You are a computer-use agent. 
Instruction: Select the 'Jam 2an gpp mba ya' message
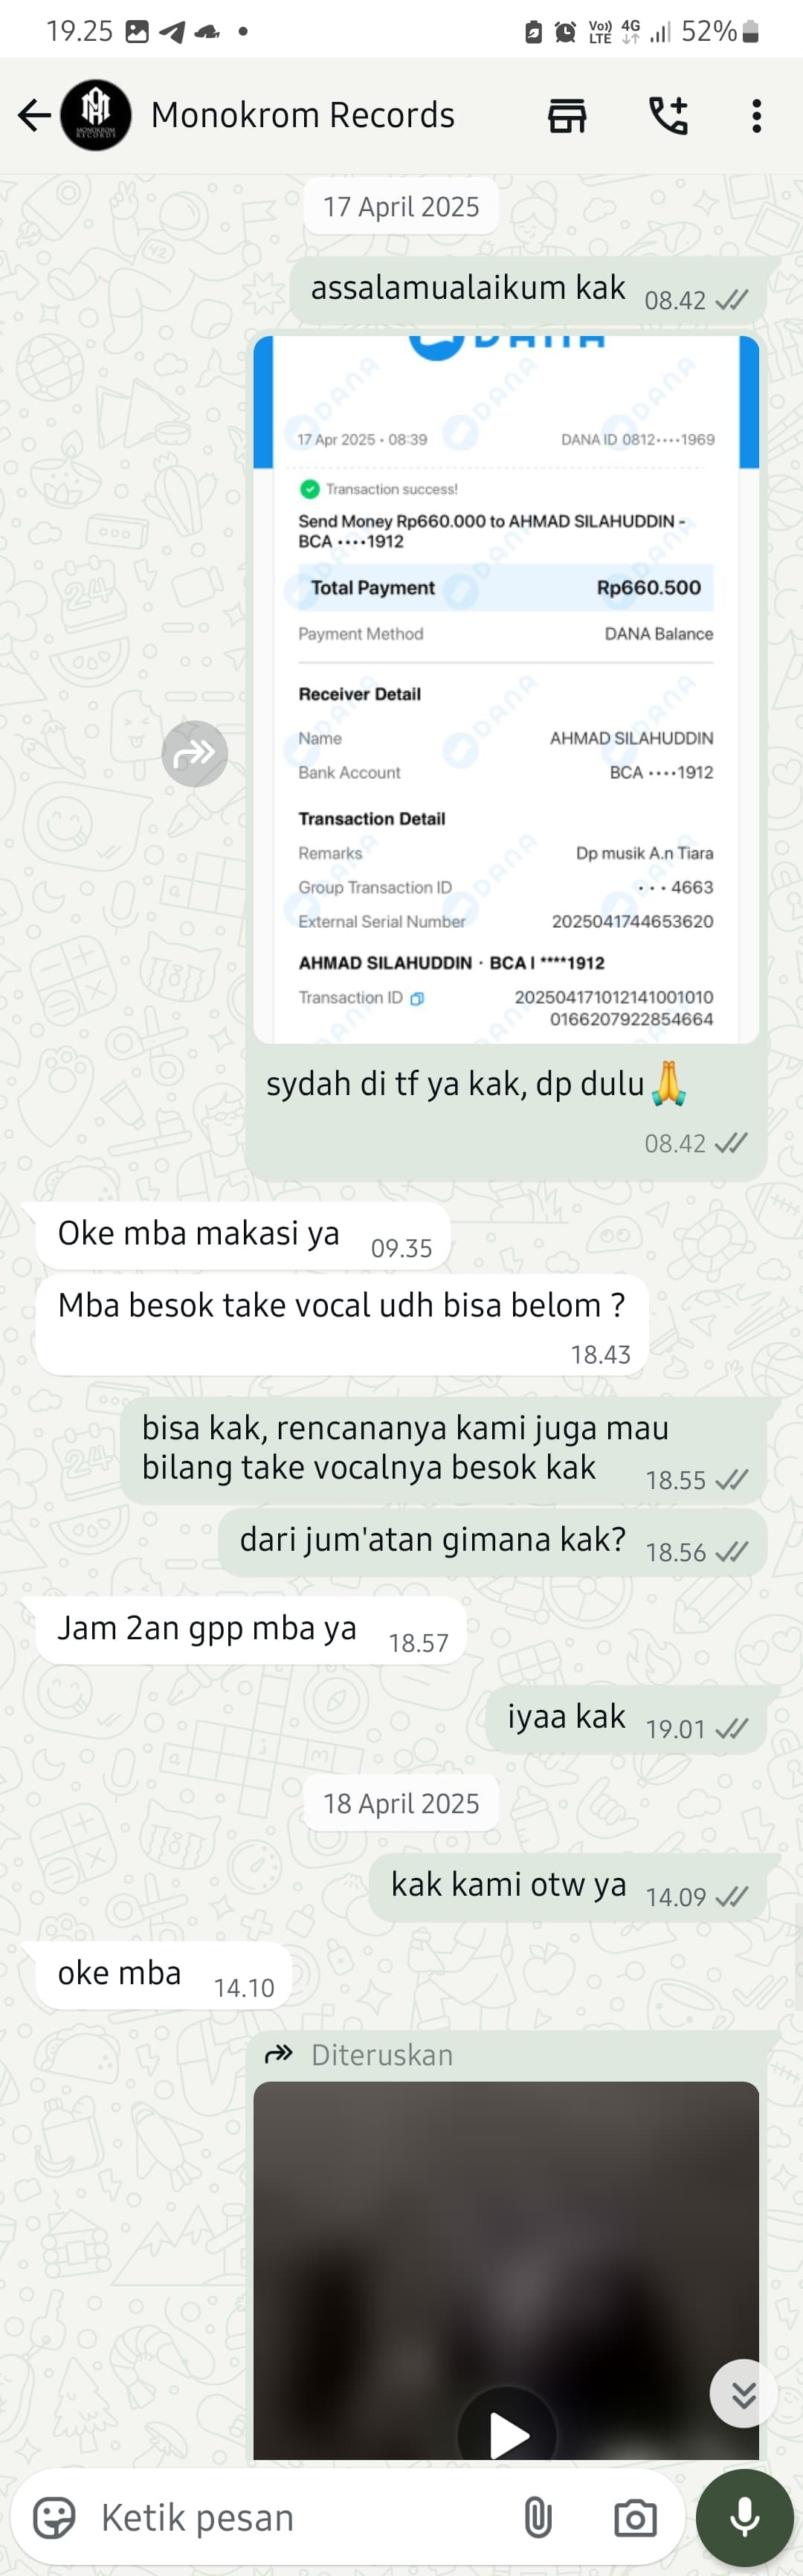[x=251, y=1630]
